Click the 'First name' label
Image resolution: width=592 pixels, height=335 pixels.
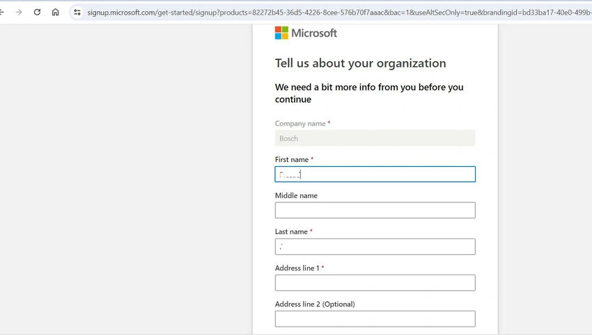click(x=291, y=159)
